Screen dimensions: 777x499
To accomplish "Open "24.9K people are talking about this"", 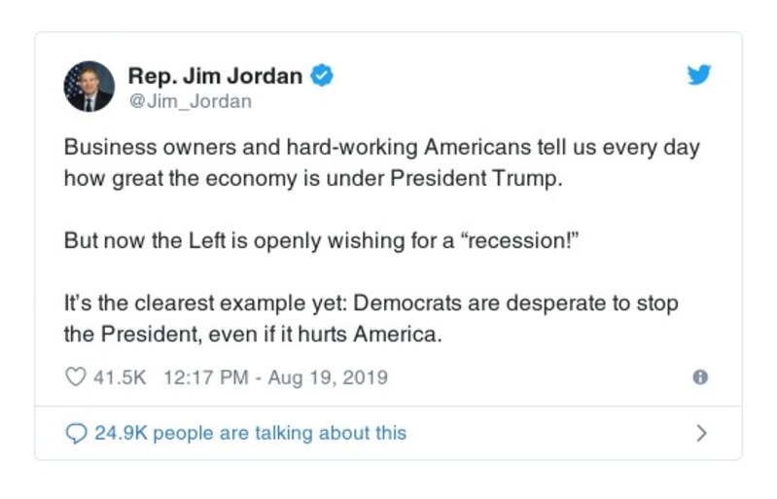I will point(250,433).
